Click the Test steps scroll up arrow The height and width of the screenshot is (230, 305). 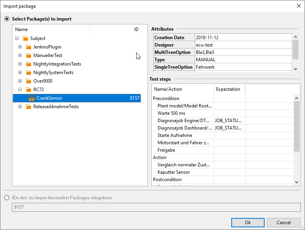pyautogui.click(x=296, y=98)
